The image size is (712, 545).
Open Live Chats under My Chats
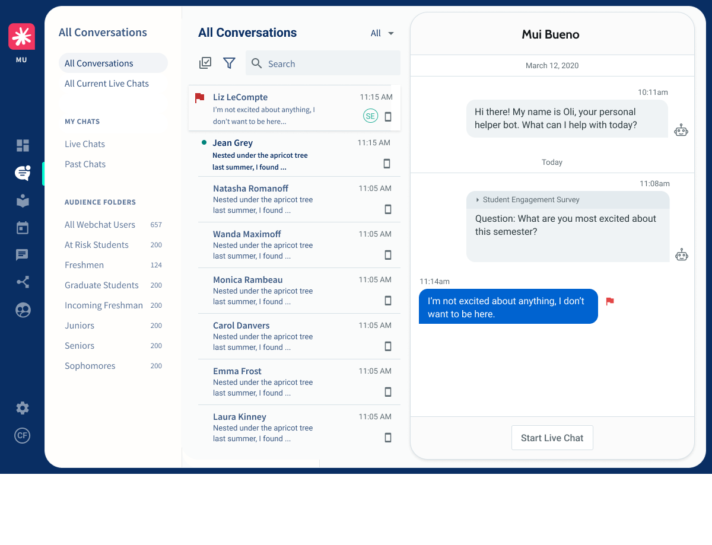click(x=85, y=144)
